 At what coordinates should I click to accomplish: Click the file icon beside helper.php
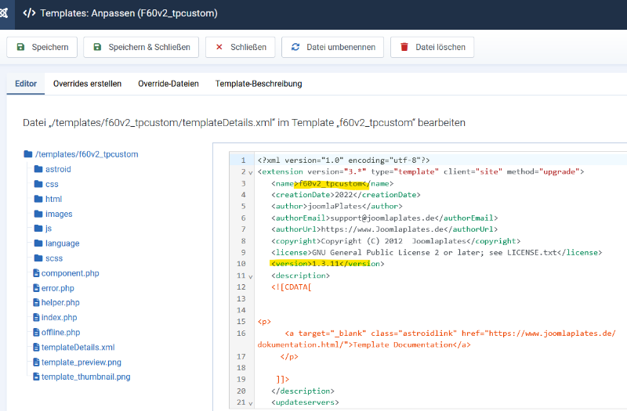[x=36, y=302]
